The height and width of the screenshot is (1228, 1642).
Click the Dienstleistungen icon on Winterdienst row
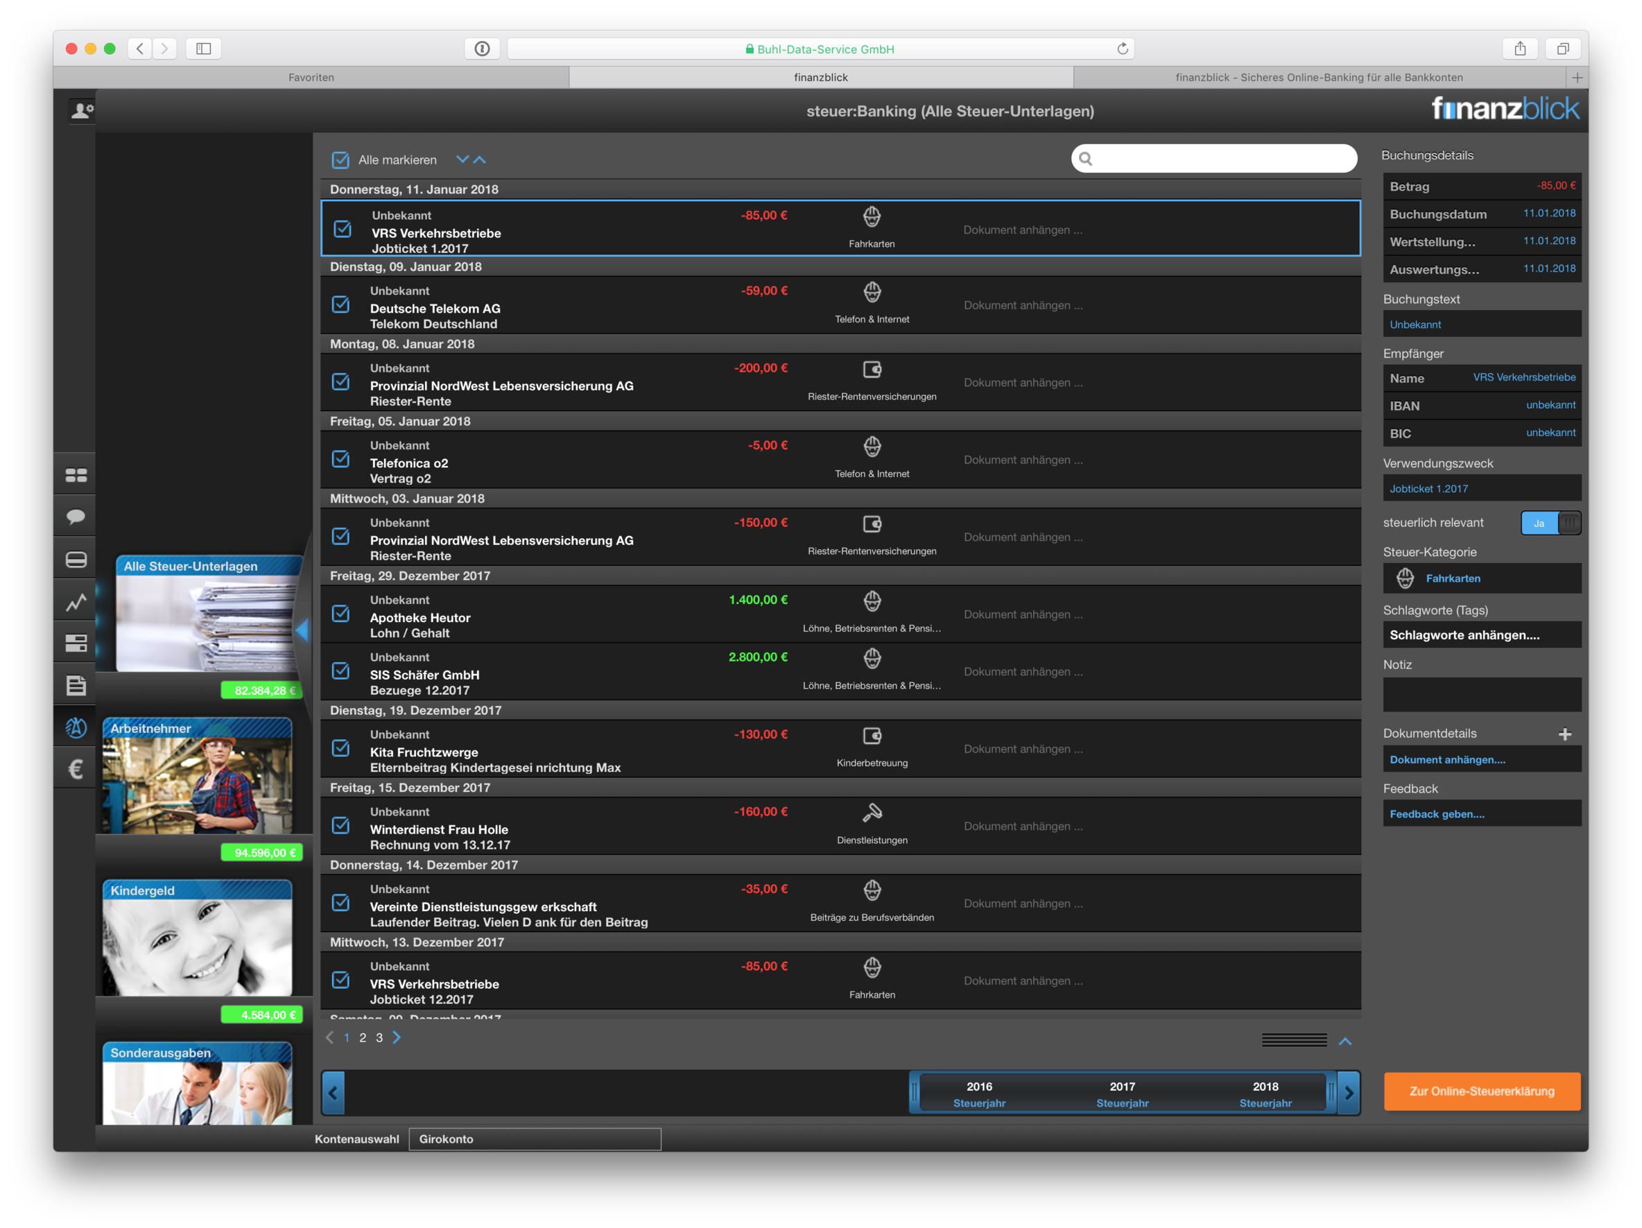[872, 813]
